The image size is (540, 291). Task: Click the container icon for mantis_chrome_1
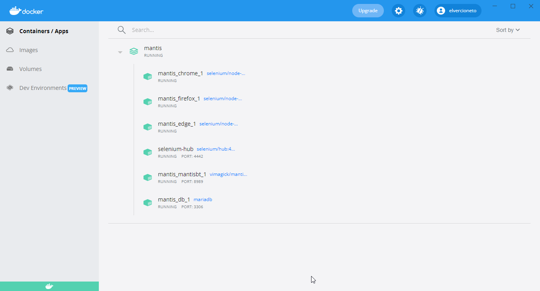(x=148, y=76)
